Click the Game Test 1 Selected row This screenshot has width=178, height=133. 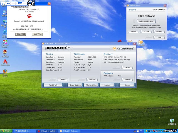coord(55,57)
